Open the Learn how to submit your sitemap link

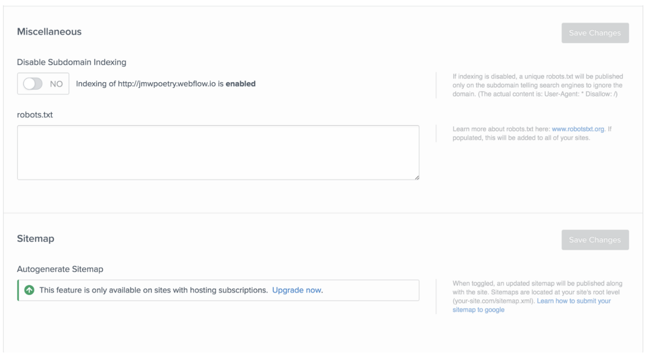click(573, 301)
